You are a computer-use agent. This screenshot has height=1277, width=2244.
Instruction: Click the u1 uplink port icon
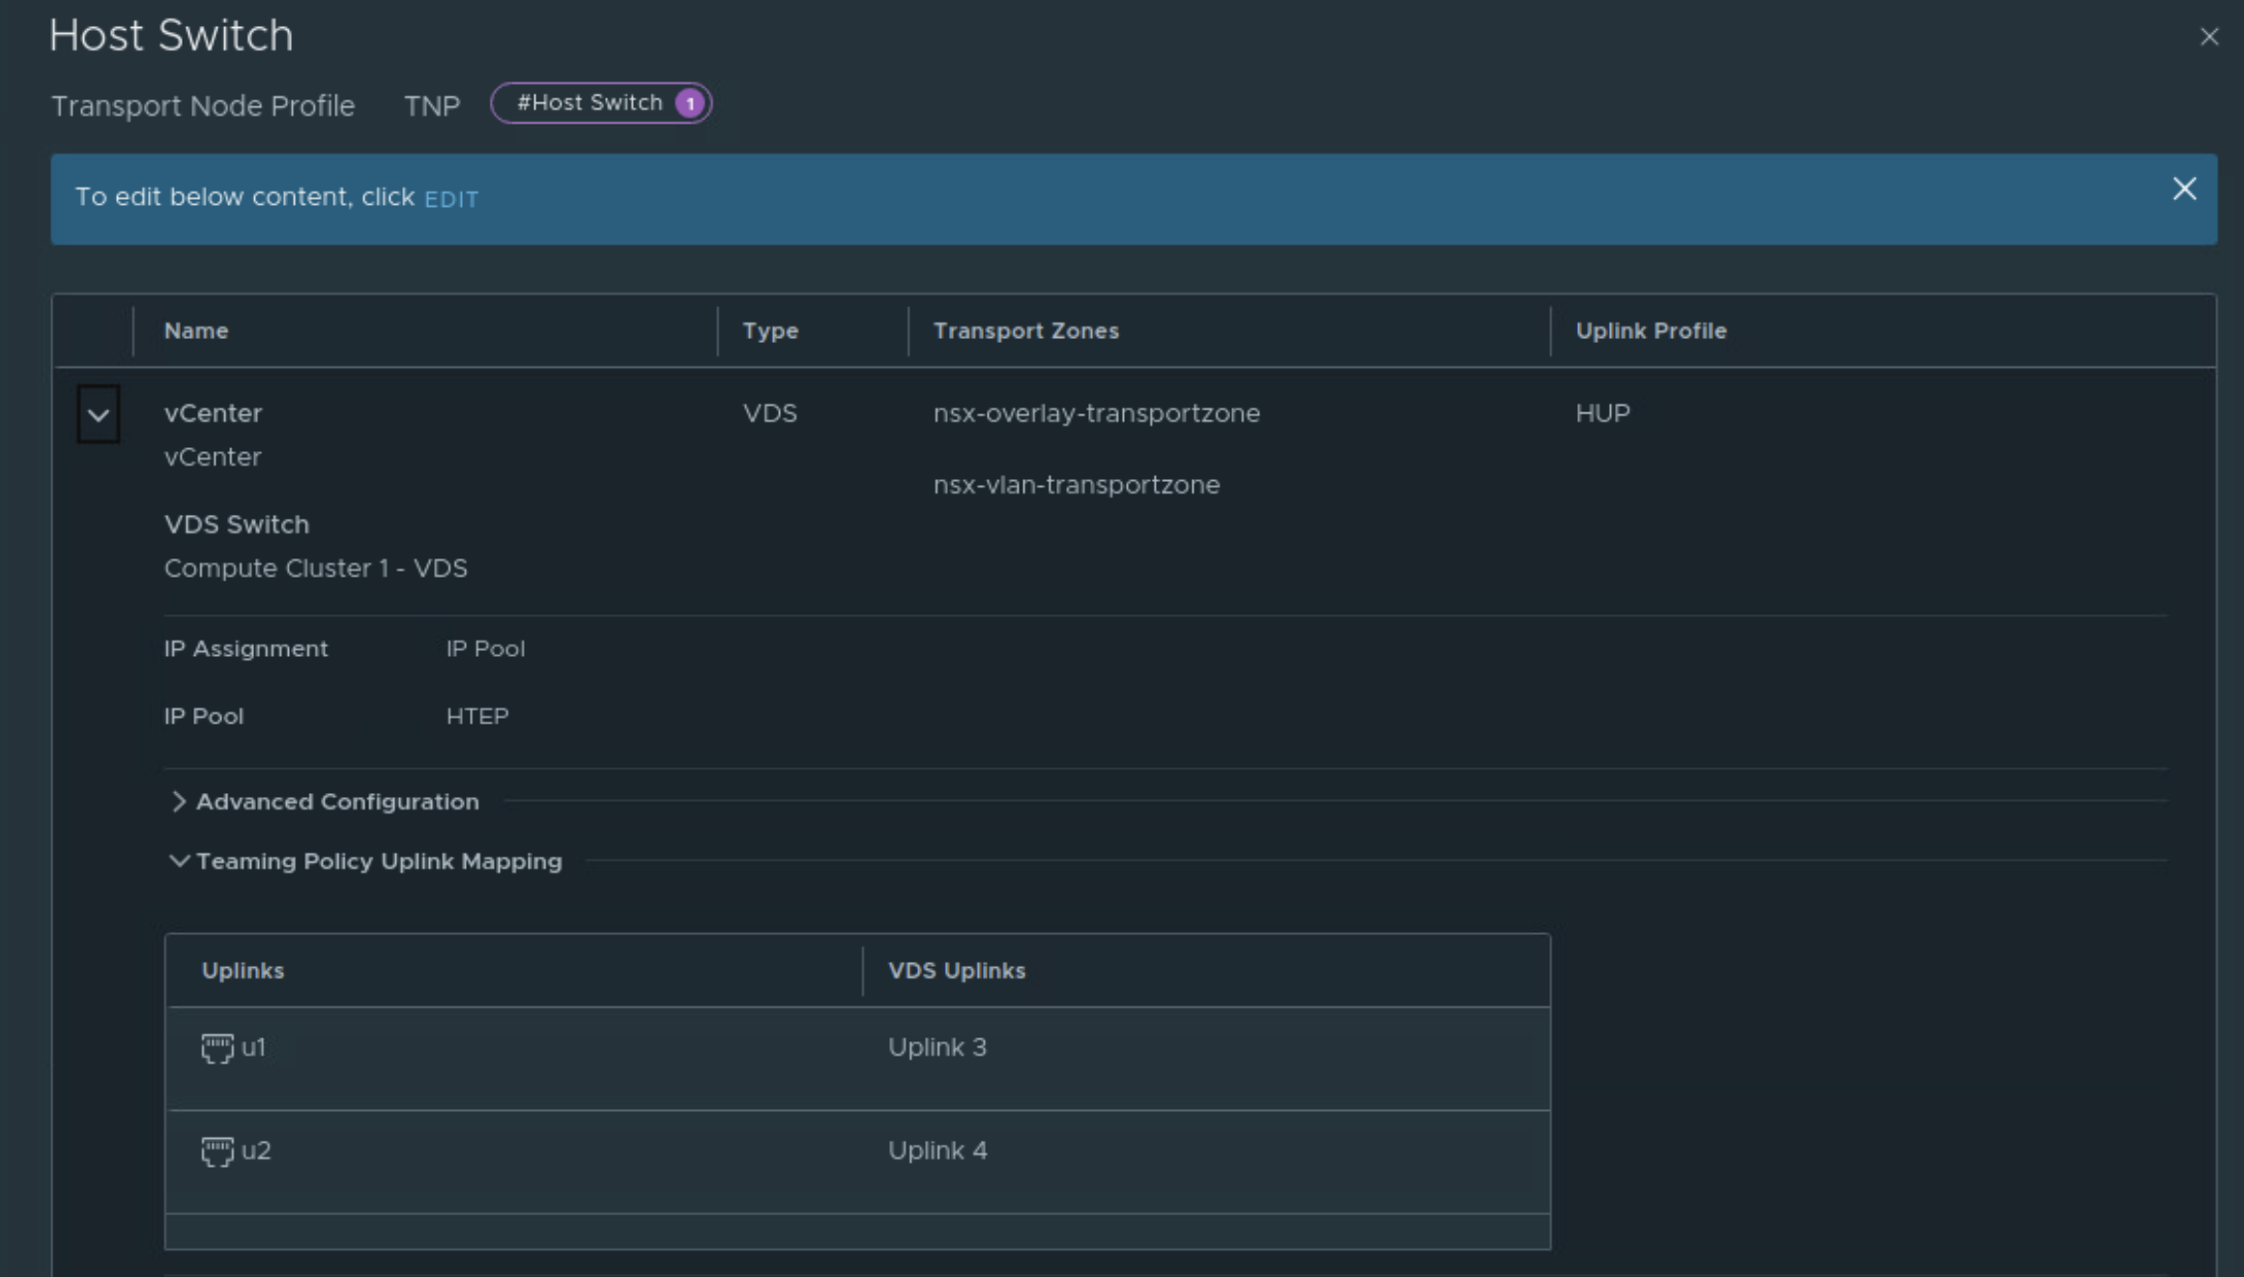coord(216,1048)
